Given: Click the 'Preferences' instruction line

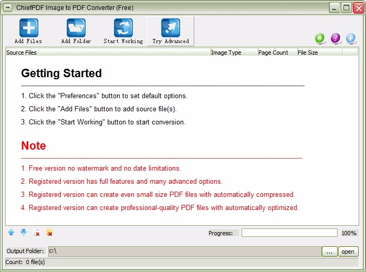Looking at the screenshot, I should pyautogui.click(x=104, y=96).
